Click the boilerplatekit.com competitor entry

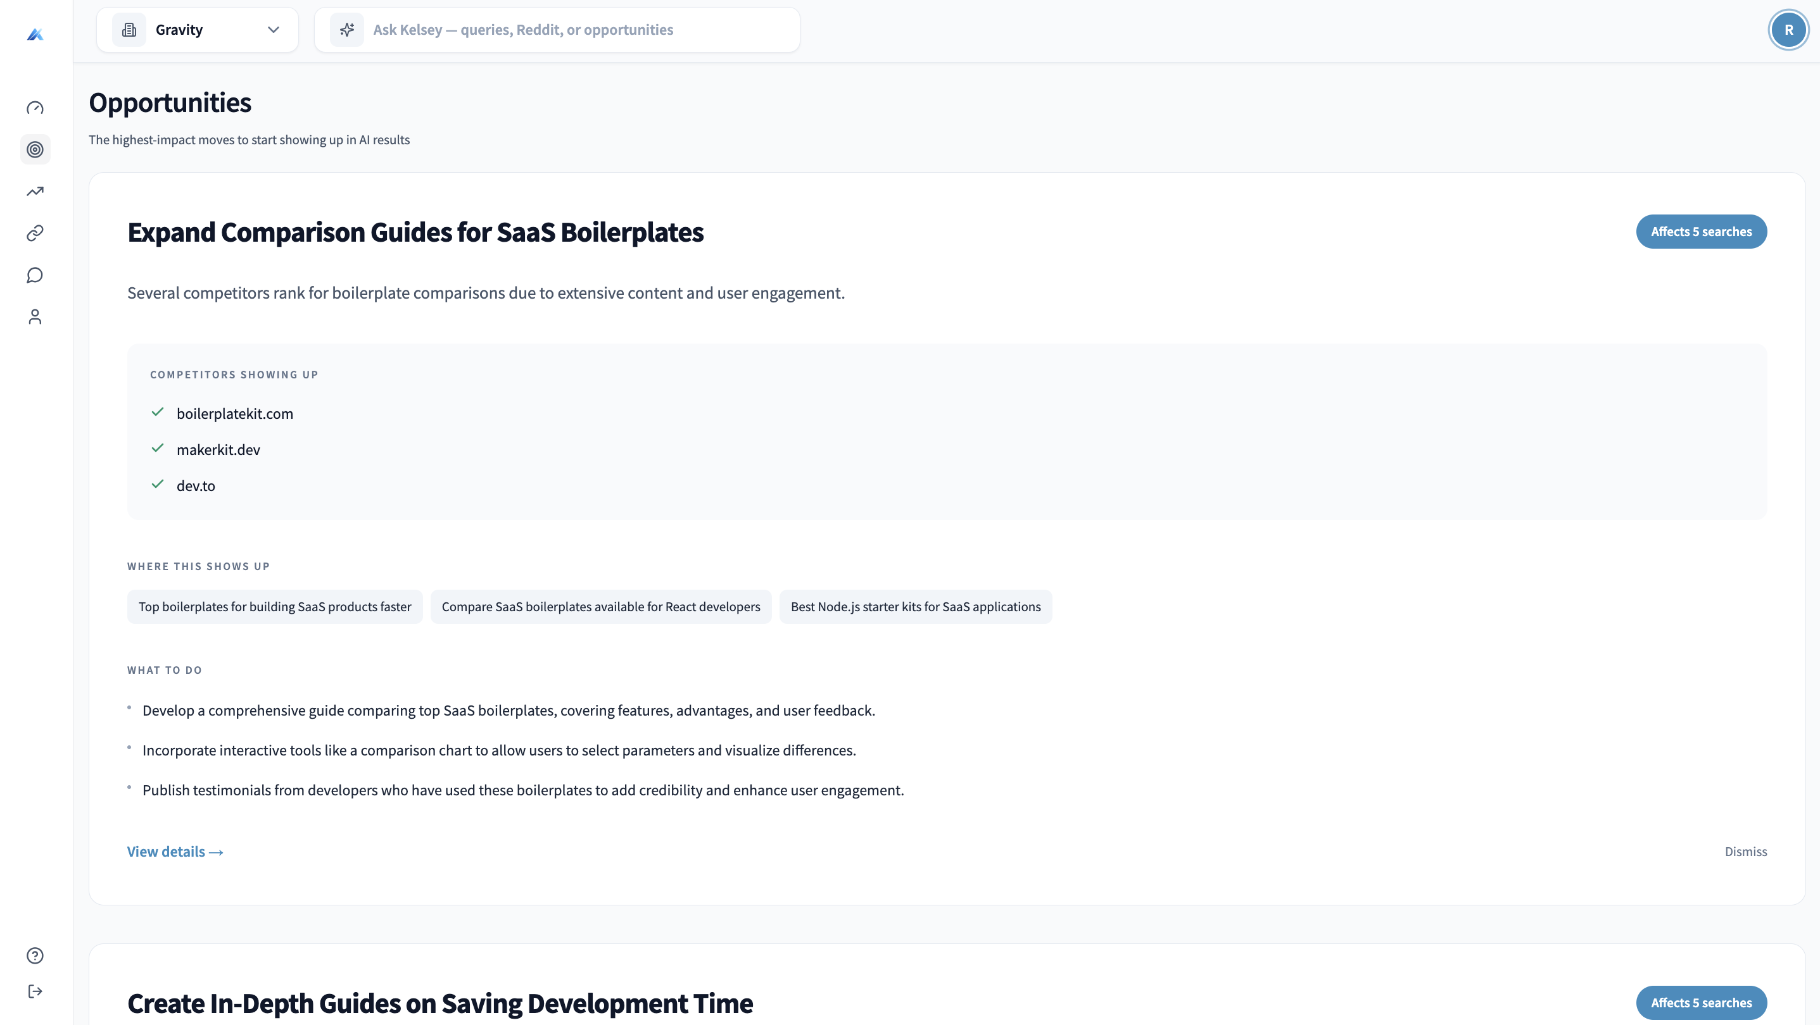coord(234,414)
